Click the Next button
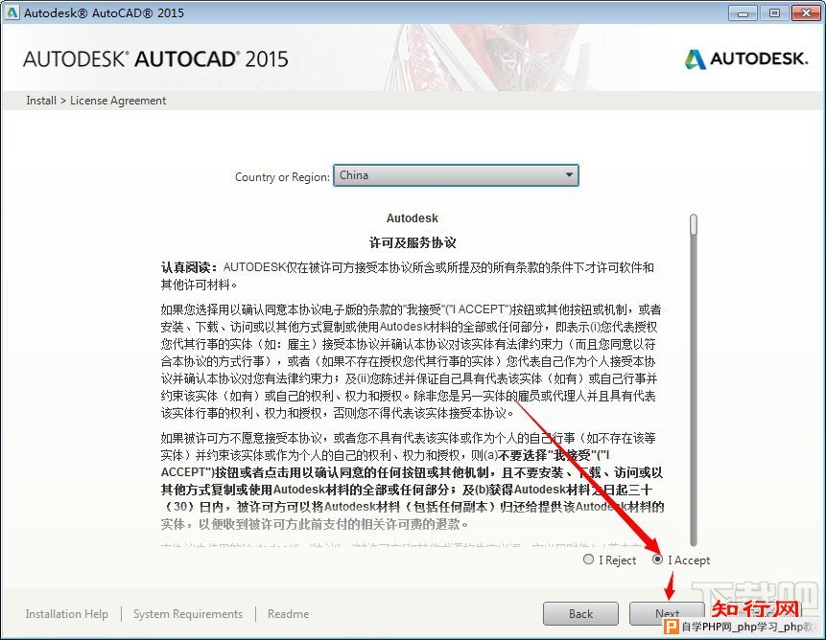 [x=667, y=614]
